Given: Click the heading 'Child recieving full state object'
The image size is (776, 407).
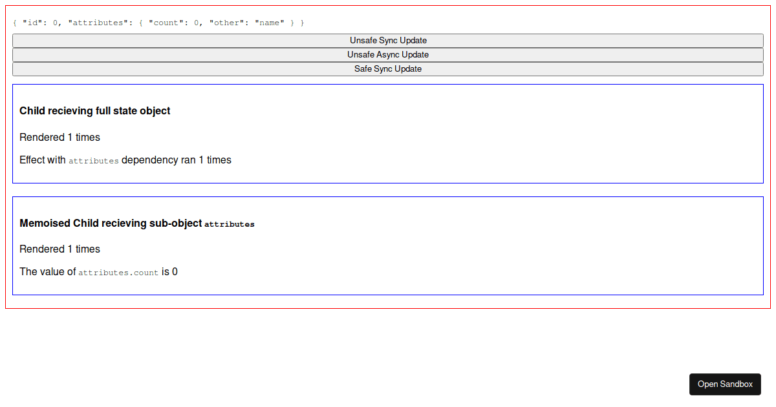Looking at the screenshot, I should click(95, 111).
